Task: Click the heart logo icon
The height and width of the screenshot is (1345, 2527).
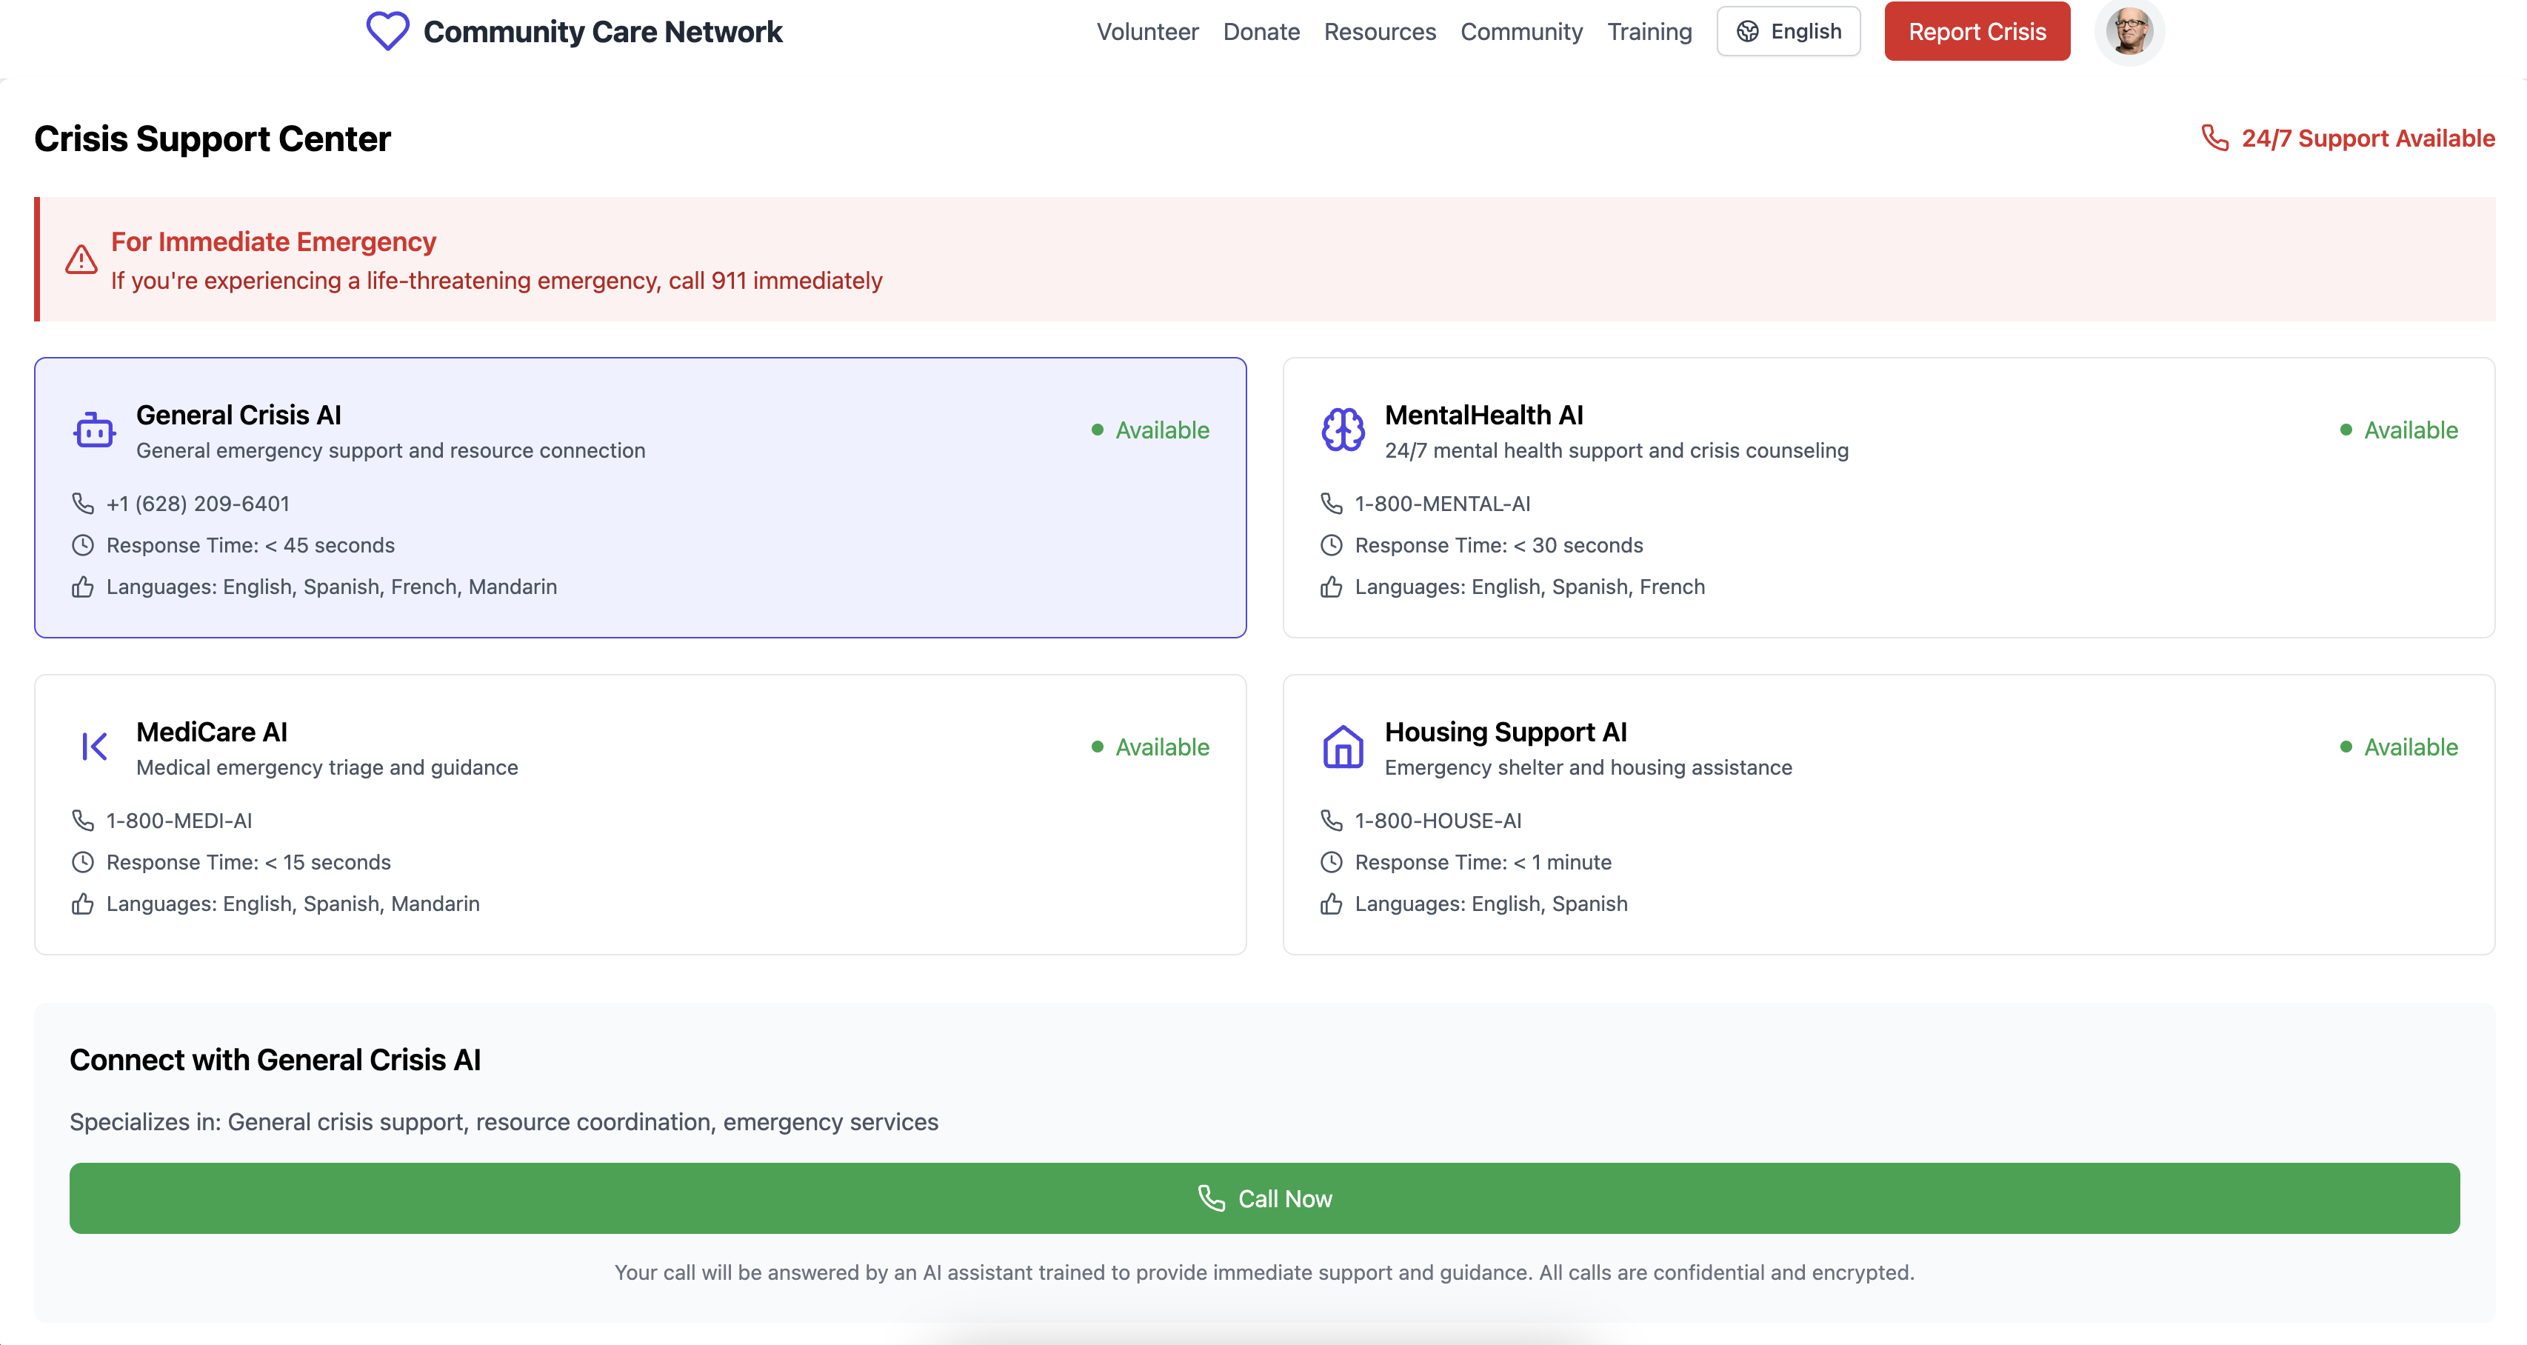Action: click(x=387, y=31)
